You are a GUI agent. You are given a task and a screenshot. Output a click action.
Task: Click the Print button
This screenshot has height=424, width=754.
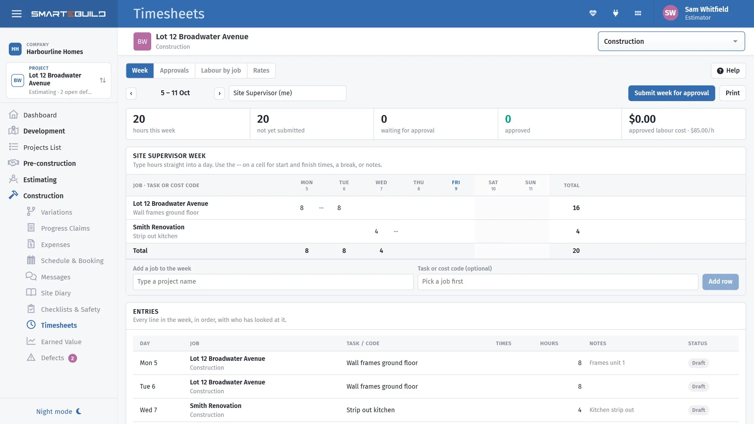pos(732,93)
